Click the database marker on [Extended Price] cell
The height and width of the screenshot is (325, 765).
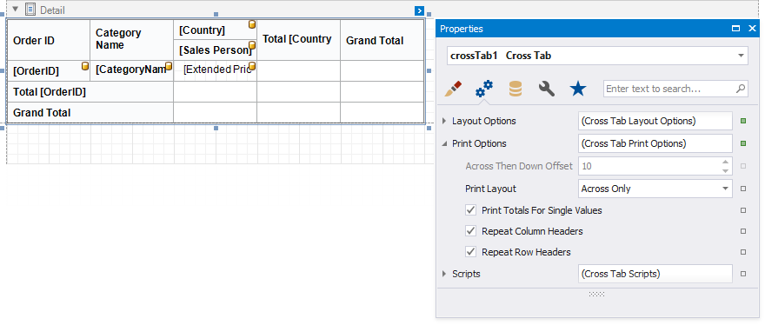pyautogui.click(x=252, y=66)
